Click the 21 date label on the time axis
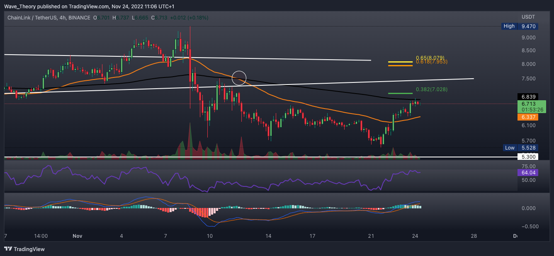 coord(371,236)
